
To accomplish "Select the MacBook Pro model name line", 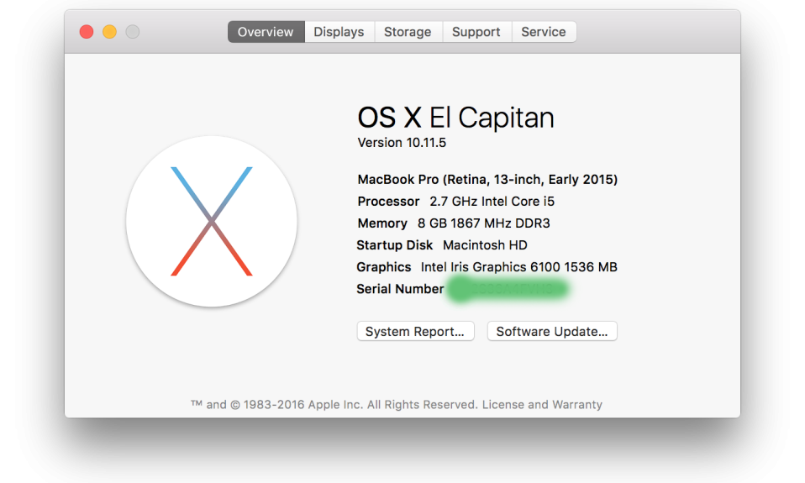I will [487, 180].
